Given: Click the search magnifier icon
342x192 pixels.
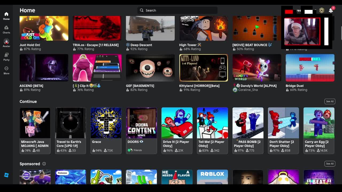Looking at the screenshot, I should [142, 10].
